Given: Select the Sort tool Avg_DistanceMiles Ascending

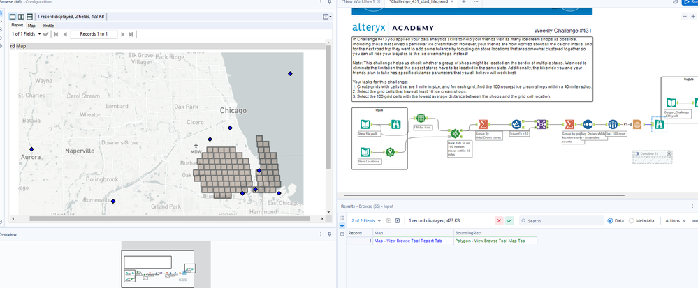Looking at the screenshot, I should (x=588, y=124).
